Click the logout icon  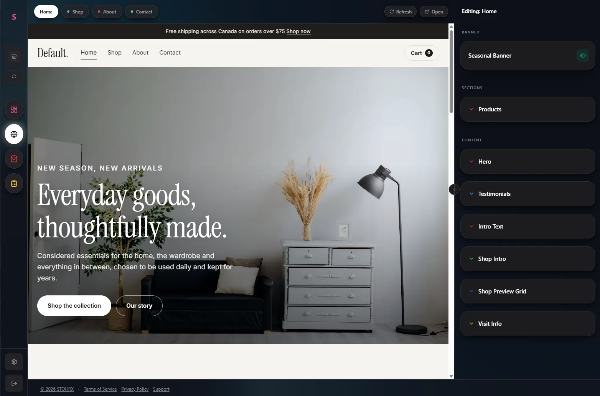click(x=14, y=383)
